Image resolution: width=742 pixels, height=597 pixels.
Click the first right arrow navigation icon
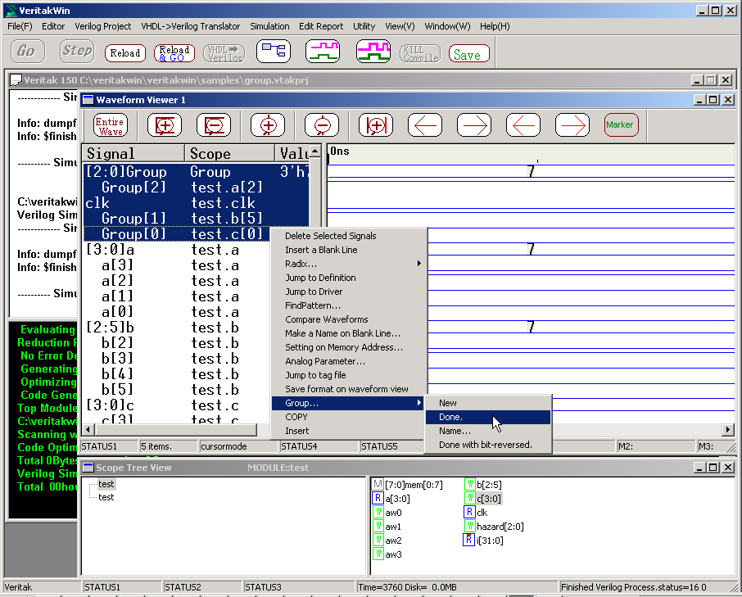(x=474, y=125)
